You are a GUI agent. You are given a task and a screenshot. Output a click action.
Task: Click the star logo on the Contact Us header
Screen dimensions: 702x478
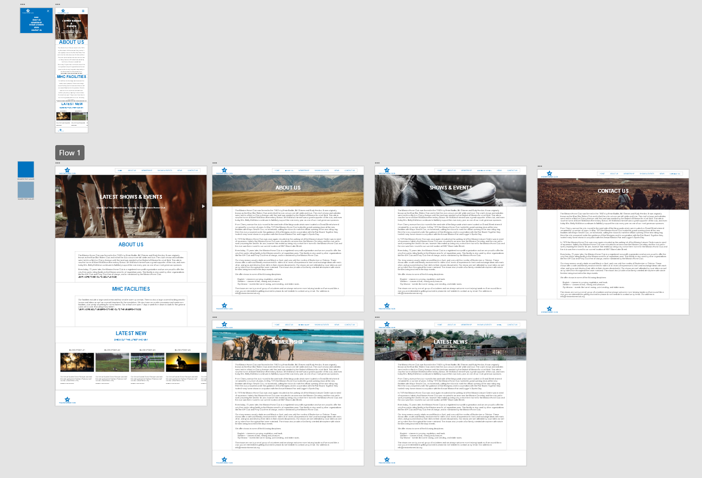point(549,172)
